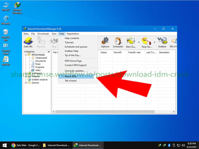The image size is (199, 149).
Task: Select Programs category in tree
Action: pos(40,67)
